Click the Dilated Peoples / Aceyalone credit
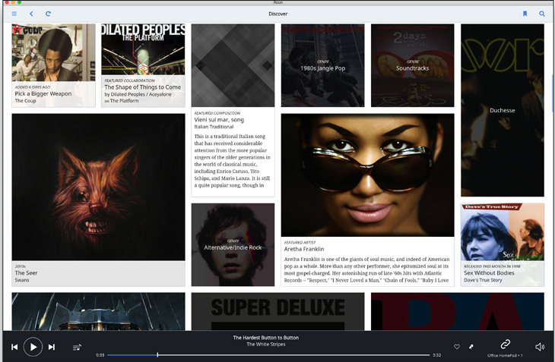Screen dimensions: 555x362 (x=138, y=94)
